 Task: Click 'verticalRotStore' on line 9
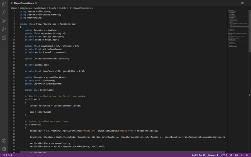click(x=53, y=37)
